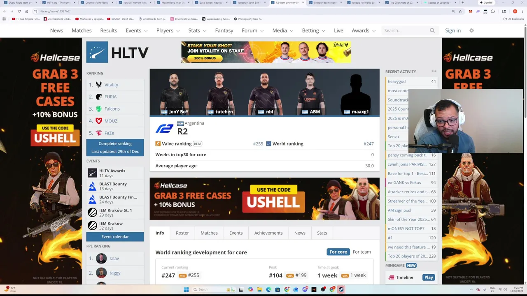Image resolution: width=527 pixels, height=296 pixels.
Task: Switch to the team Events tab
Action: (x=236, y=233)
